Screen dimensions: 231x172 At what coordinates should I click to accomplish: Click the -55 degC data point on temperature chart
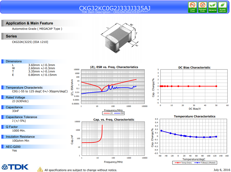tap(161, 131)
